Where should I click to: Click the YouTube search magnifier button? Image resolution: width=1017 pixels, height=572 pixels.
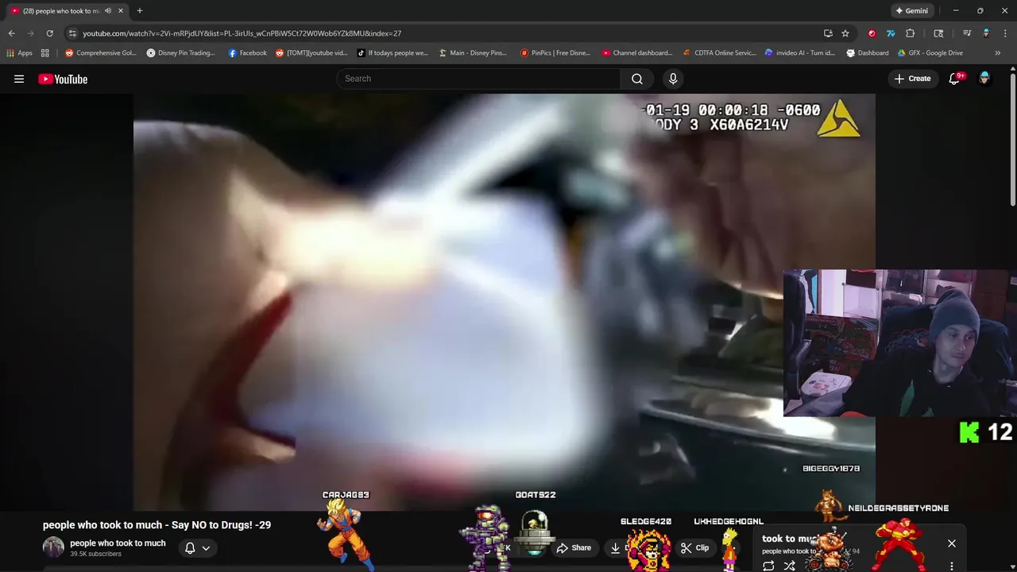(x=637, y=79)
